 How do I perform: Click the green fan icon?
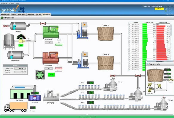pos(40,75)
